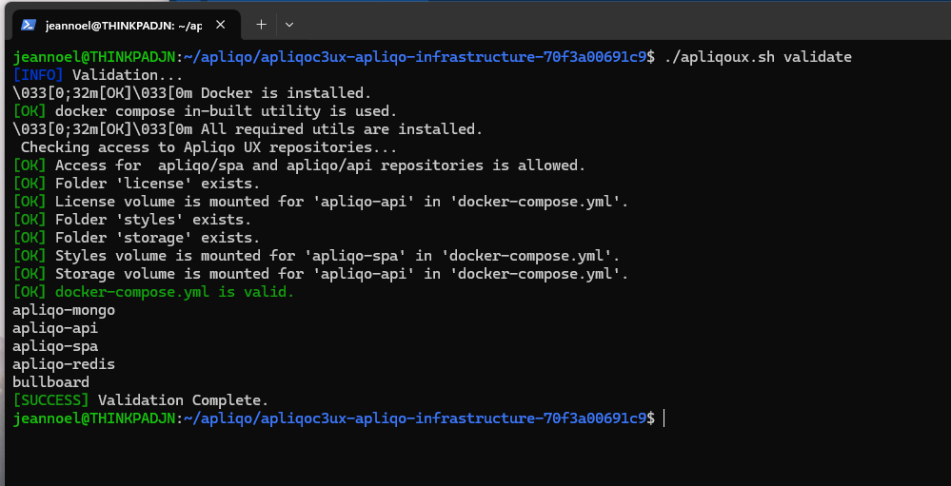Click the blue [INFO] Validation tag
Screen dimensions: 951x486
click(x=38, y=75)
